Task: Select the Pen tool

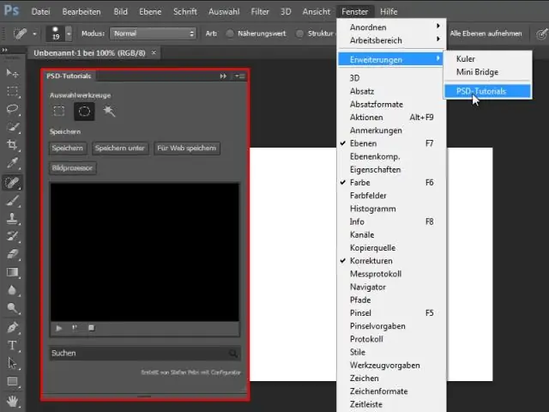Action: tap(13, 328)
